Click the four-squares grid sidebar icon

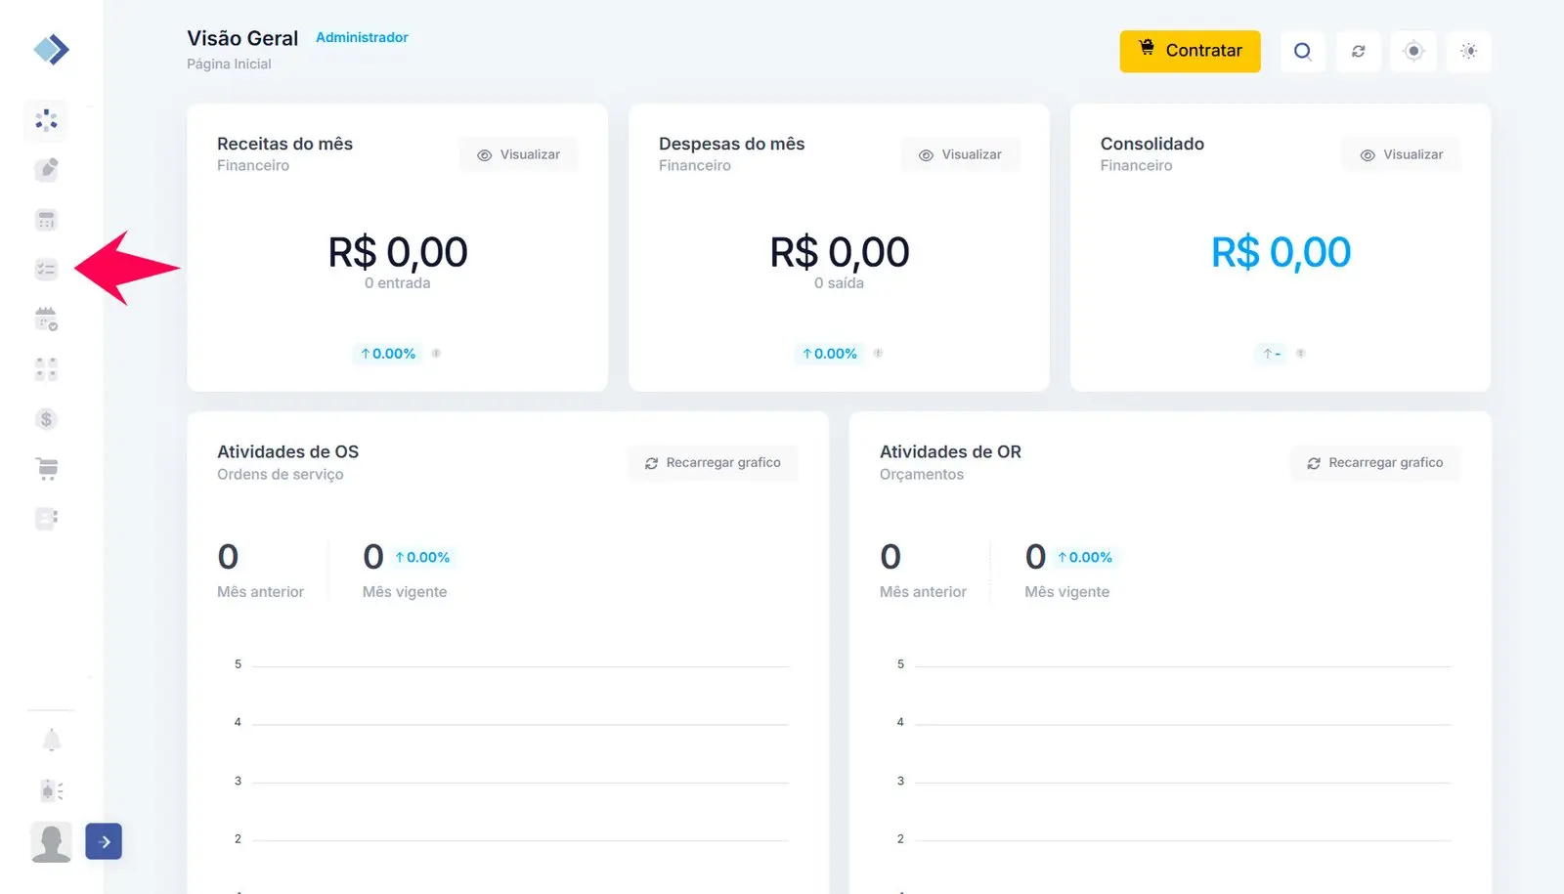(x=46, y=369)
